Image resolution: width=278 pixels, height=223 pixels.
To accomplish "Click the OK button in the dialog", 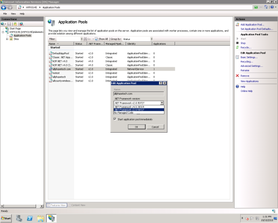I will click(x=137, y=127).
